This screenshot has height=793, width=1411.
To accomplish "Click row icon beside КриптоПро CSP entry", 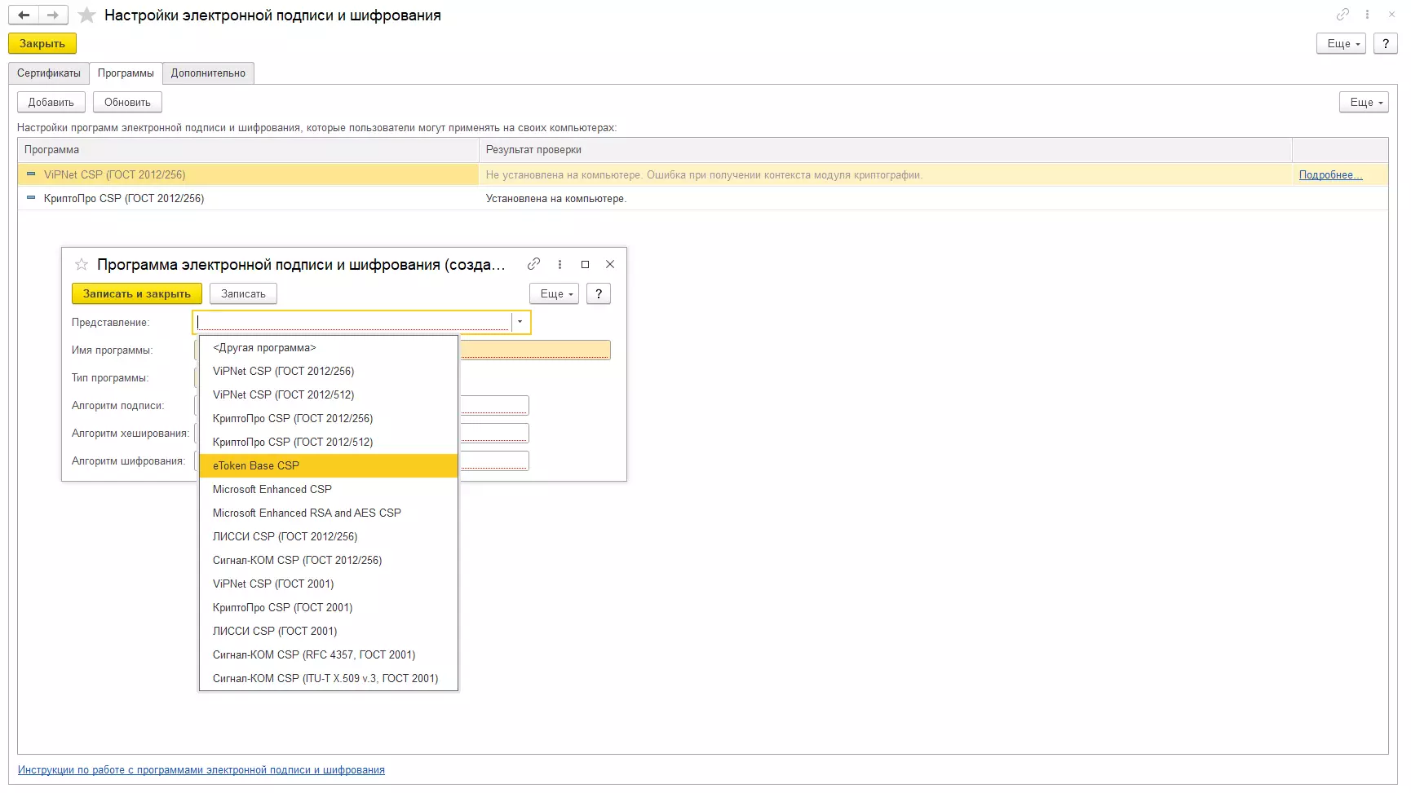I will [x=31, y=197].
